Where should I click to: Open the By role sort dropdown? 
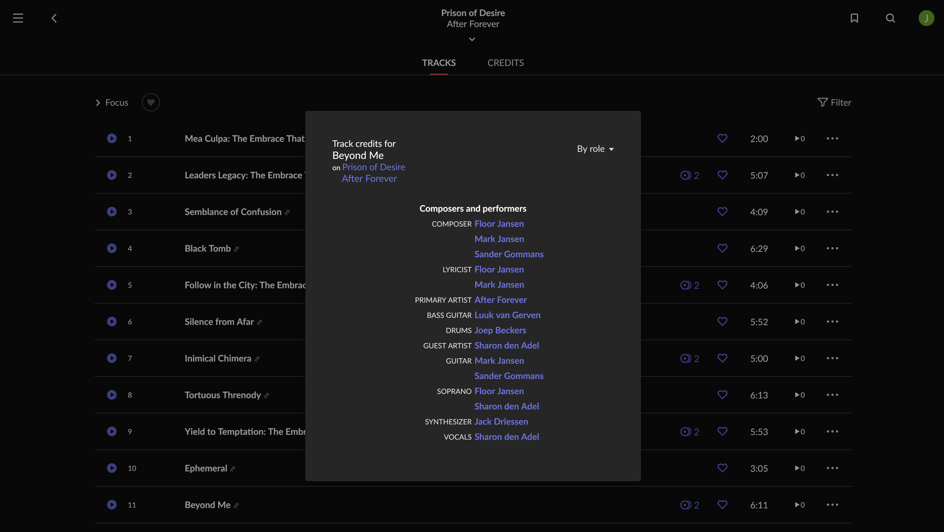595,149
